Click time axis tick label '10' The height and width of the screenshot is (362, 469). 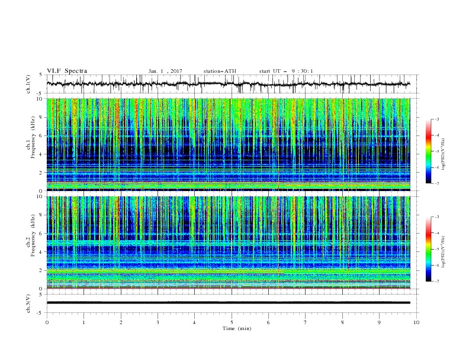point(416,322)
